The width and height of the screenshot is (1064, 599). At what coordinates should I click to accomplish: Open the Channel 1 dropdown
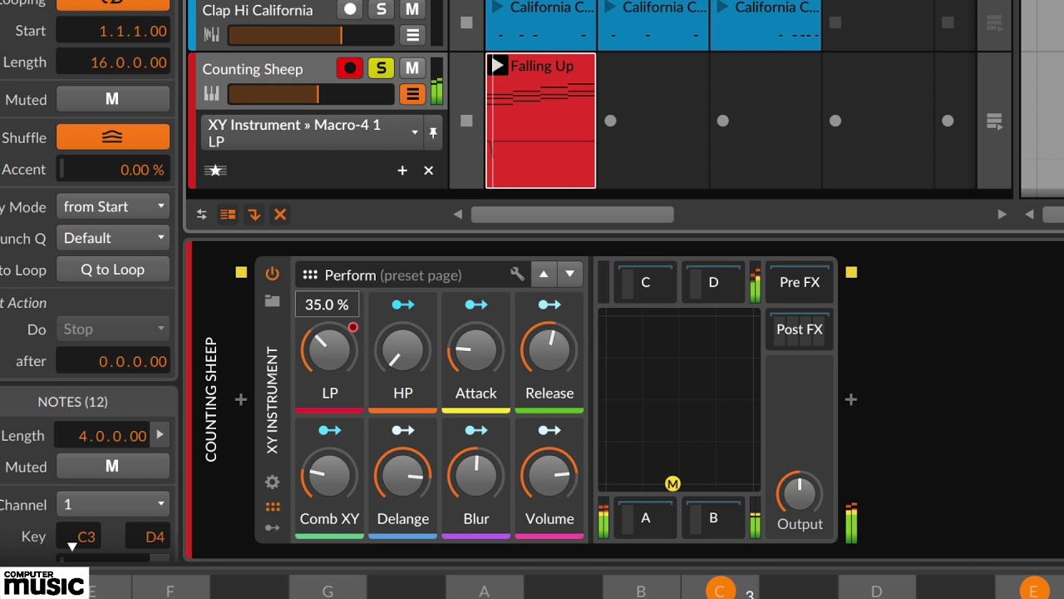click(112, 504)
